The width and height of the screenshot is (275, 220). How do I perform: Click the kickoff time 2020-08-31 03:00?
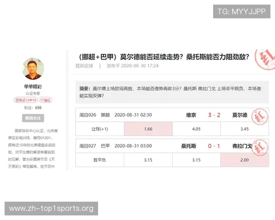pos(133,146)
